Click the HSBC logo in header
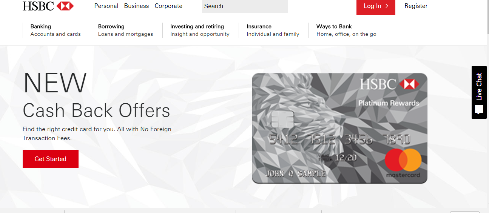 (48, 6)
